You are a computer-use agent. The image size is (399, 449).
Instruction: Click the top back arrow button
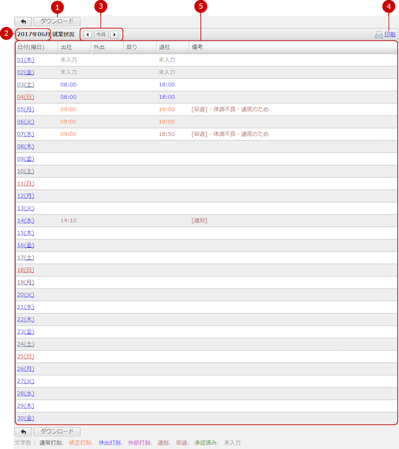tap(24, 22)
